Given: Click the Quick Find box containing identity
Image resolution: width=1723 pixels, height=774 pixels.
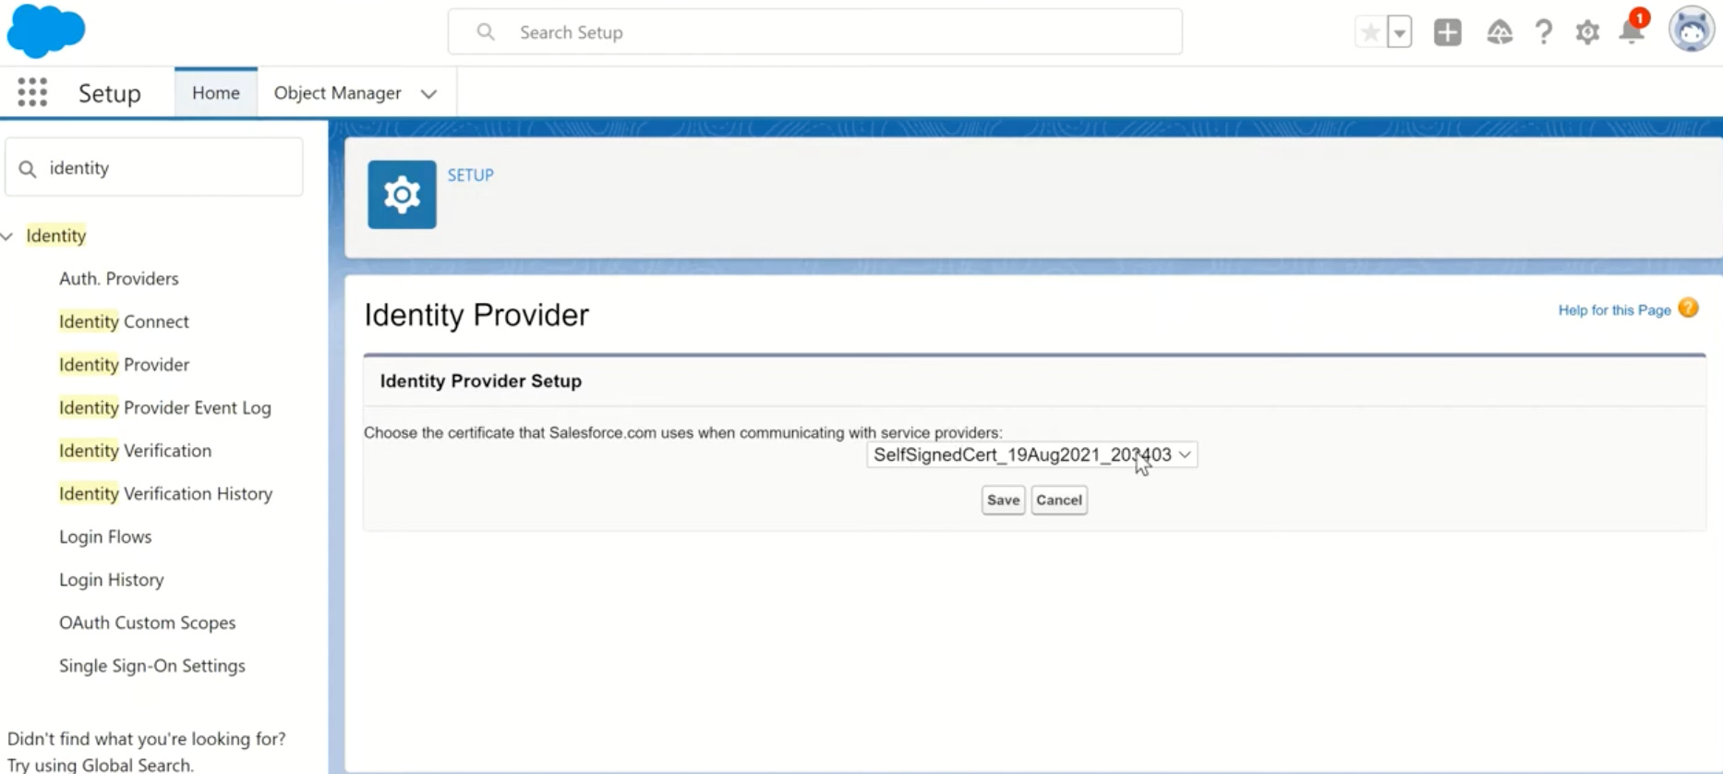Looking at the screenshot, I should tap(154, 167).
